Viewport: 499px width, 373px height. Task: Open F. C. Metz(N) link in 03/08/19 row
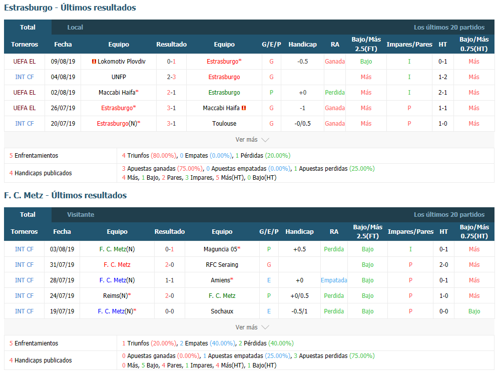117,249
